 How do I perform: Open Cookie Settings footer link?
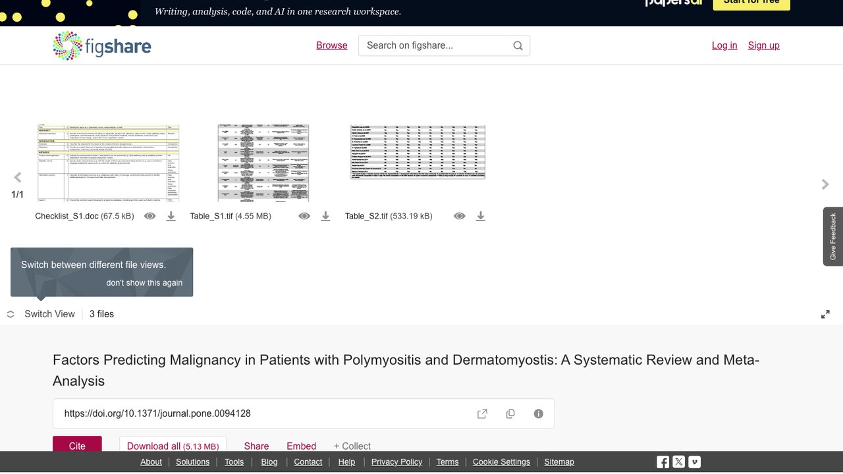[501, 462]
